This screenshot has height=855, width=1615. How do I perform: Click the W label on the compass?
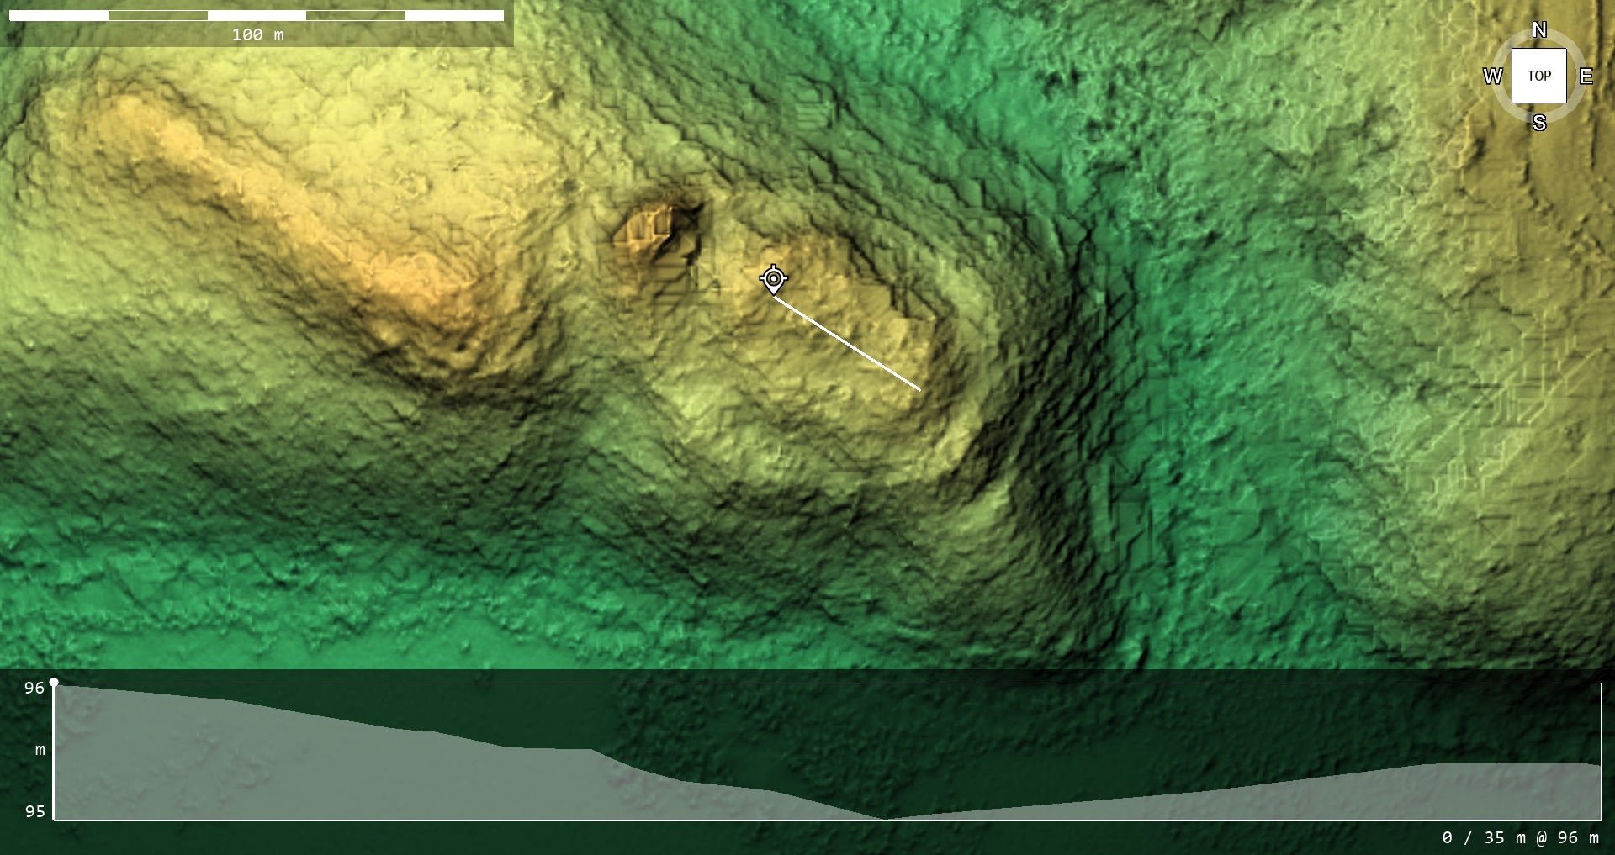[x=1492, y=77]
